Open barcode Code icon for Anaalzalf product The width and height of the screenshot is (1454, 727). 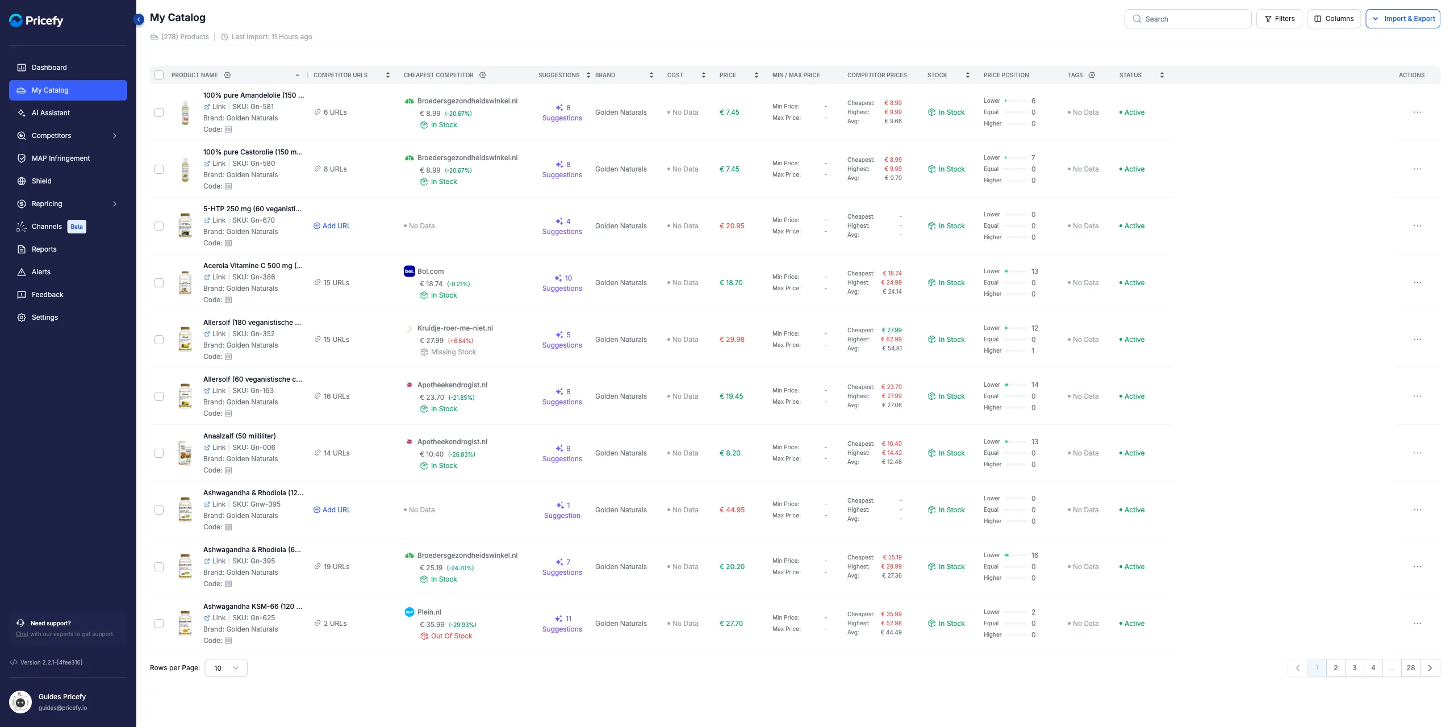coord(228,470)
